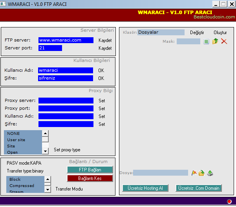This screenshot has width=236, height=207.
Task: Select Site in the proxy type list
Action: 23,146
